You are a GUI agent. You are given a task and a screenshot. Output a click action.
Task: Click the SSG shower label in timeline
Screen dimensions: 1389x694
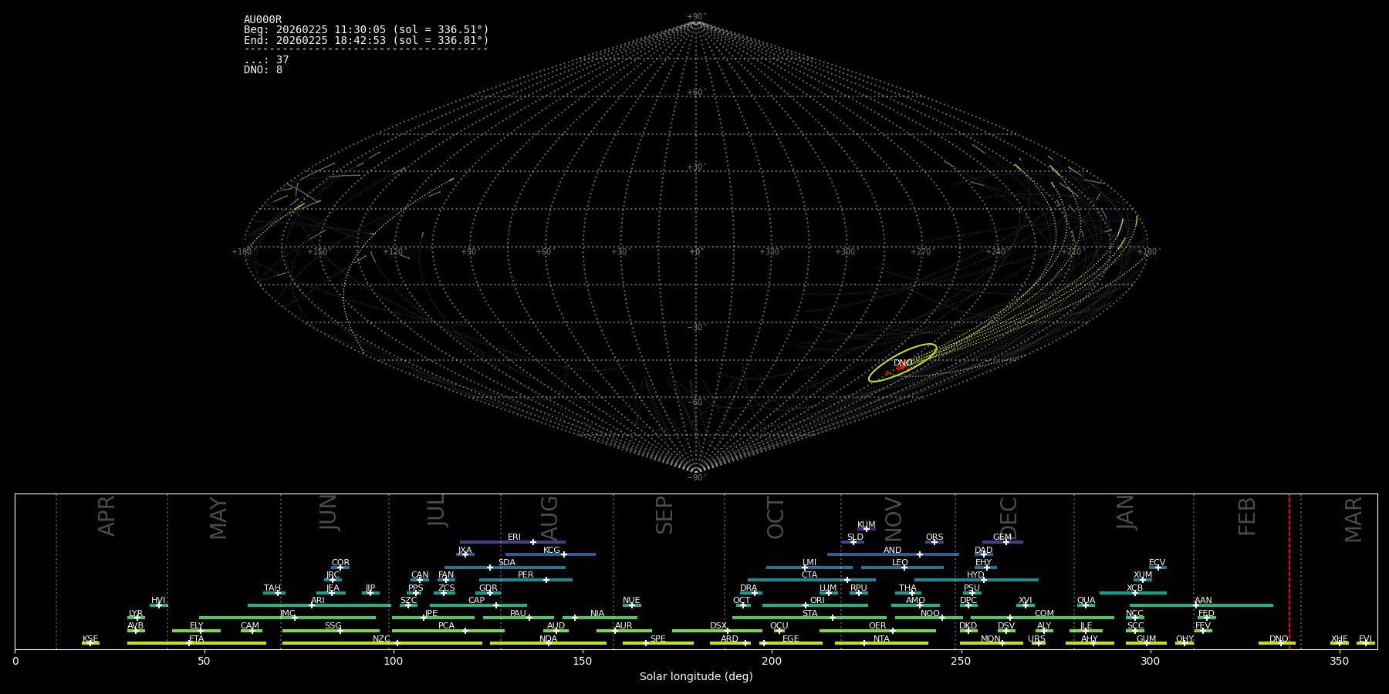(x=333, y=626)
